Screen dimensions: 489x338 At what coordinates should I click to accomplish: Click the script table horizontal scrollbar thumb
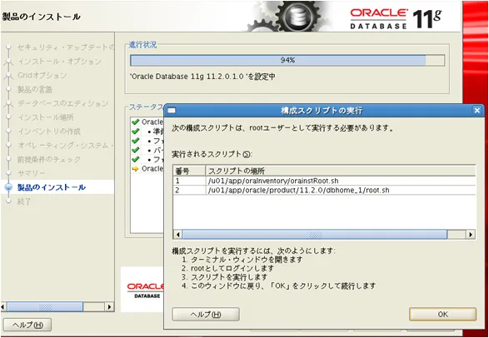(314, 234)
